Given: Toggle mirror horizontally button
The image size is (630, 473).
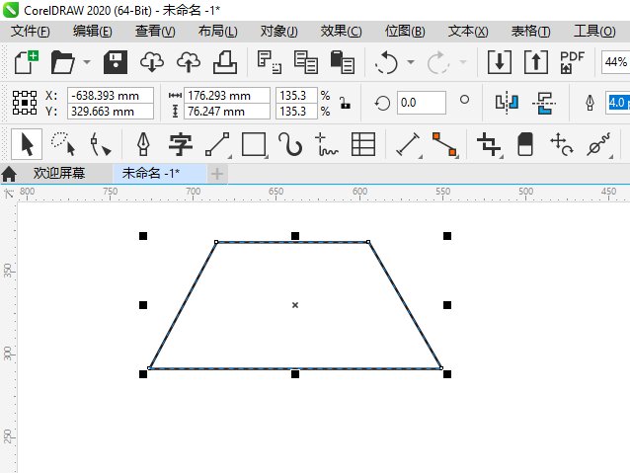Looking at the screenshot, I should (x=507, y=102).
